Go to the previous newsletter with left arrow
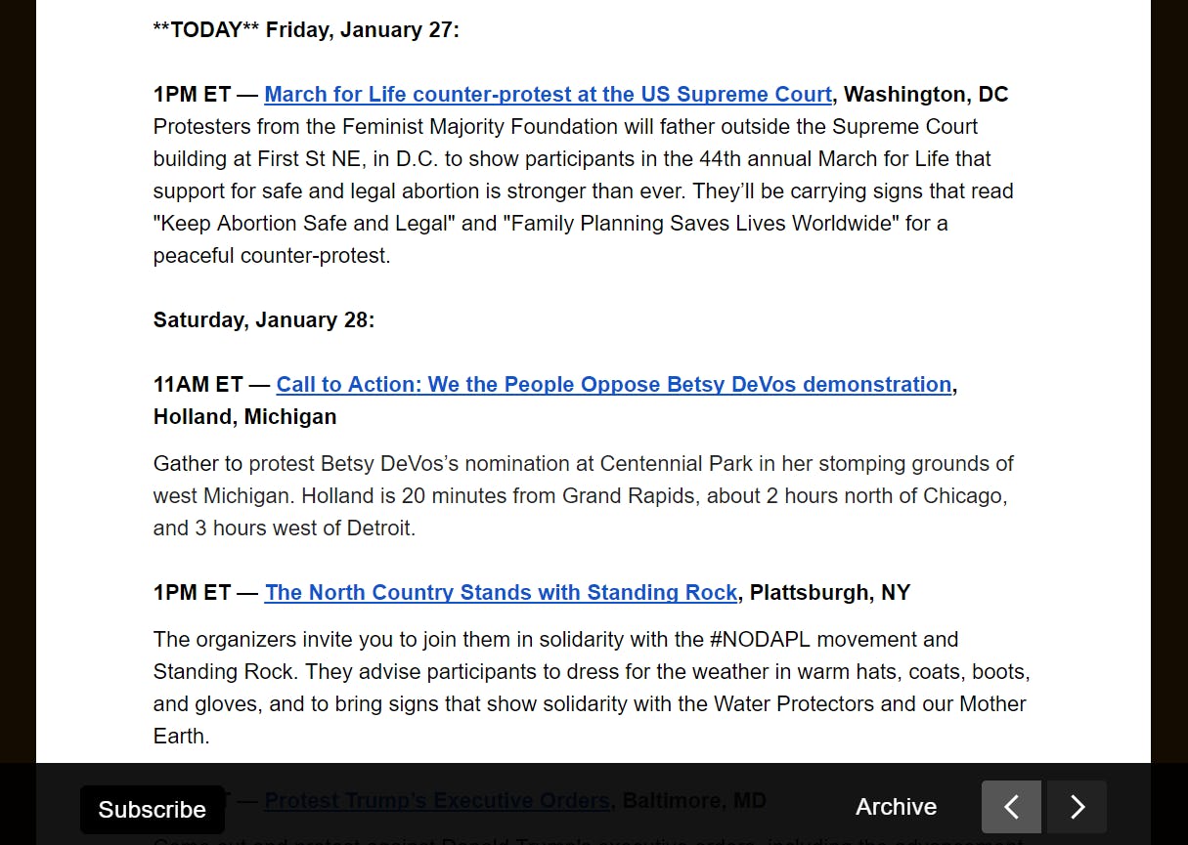The image size is (1188, 845). pyautogui.click(x=1011, y=807)
